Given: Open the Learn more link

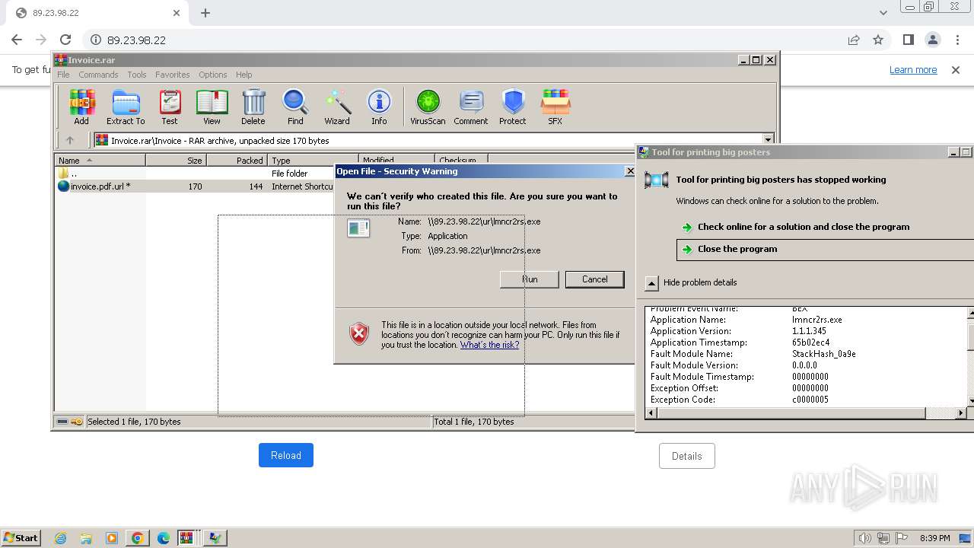Looking at the screenshot, I should [x=913, y=70].
